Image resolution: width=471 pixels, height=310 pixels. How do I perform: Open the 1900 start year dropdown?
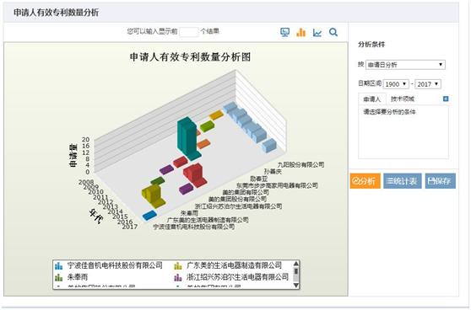pos(396,84)
